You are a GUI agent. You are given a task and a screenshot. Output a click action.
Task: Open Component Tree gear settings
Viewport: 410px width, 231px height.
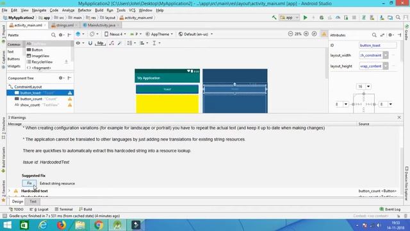coord(61,78)
